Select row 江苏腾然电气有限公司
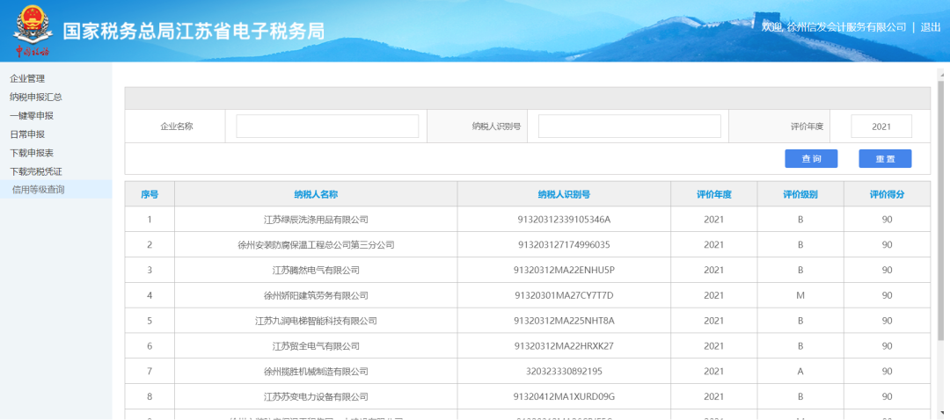Image resolution: width=950 pixels, height=420 pixels. click(x=528, y=270)
